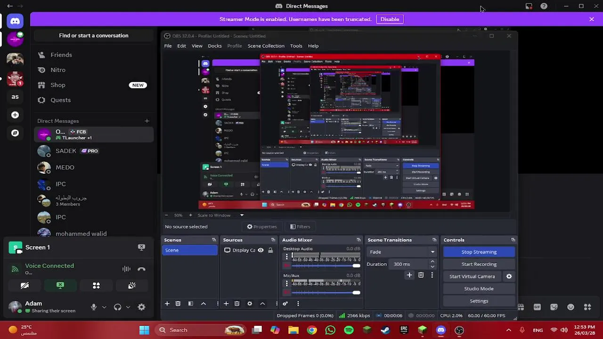
Task: Turn on camera in voice panel
Action: pyautogui.click(x=24, y=285)
